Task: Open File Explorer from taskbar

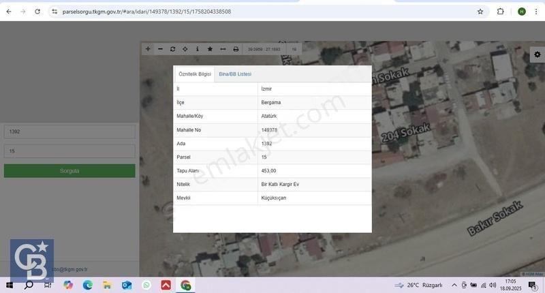Action: pos(107,285)
